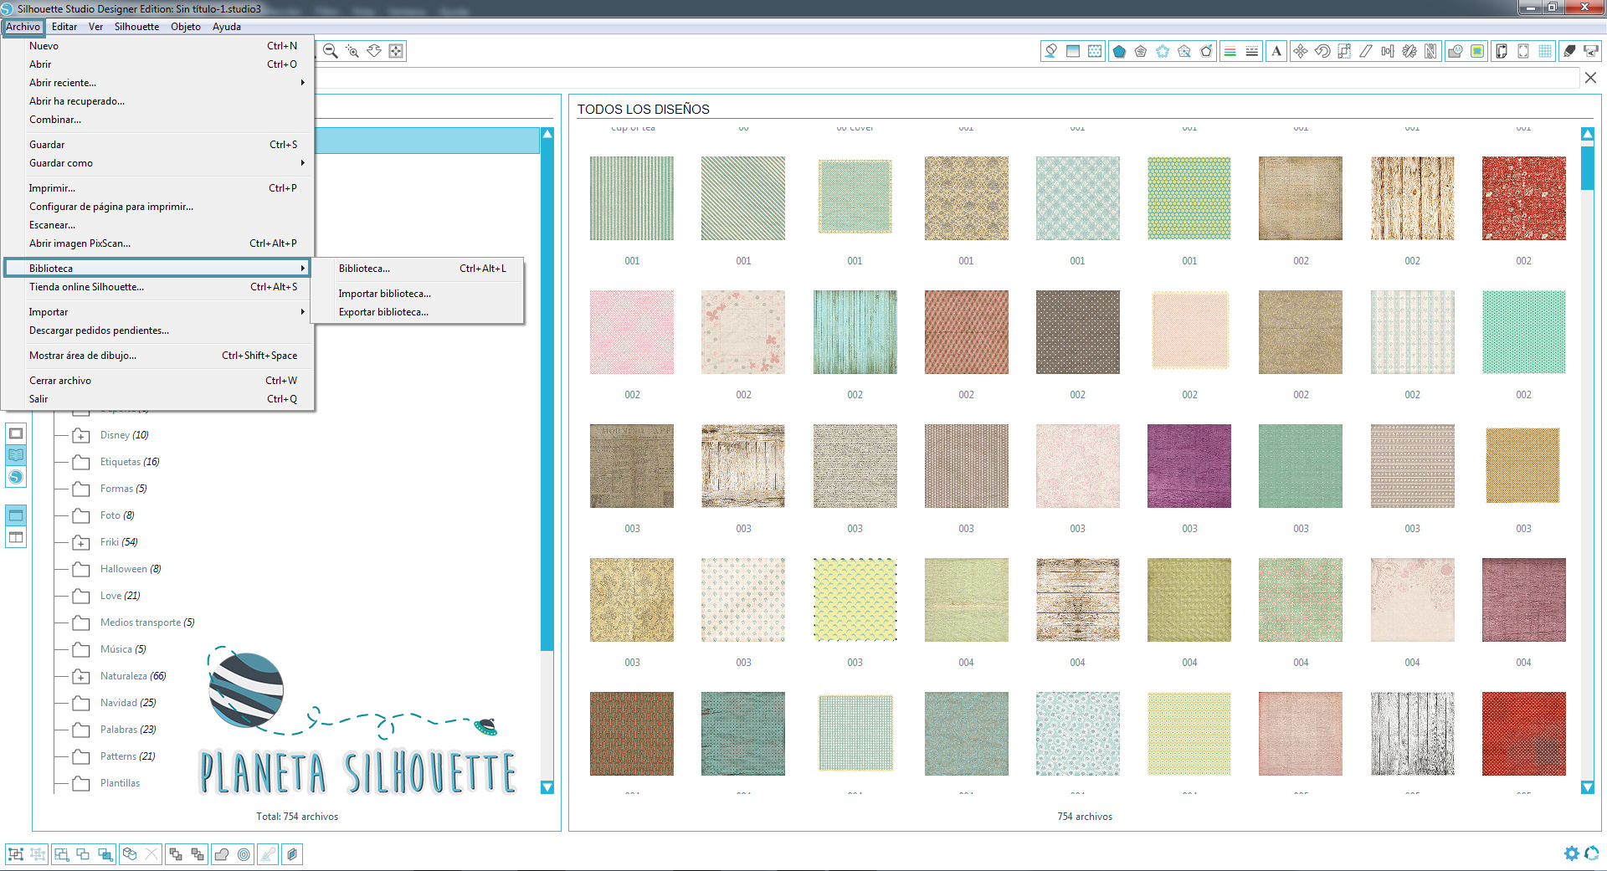This screenshot has height=871, width=1607.
Task: Click the Send to Silhouette icon
Action: pyautogui.click(x=1591, y=51)
